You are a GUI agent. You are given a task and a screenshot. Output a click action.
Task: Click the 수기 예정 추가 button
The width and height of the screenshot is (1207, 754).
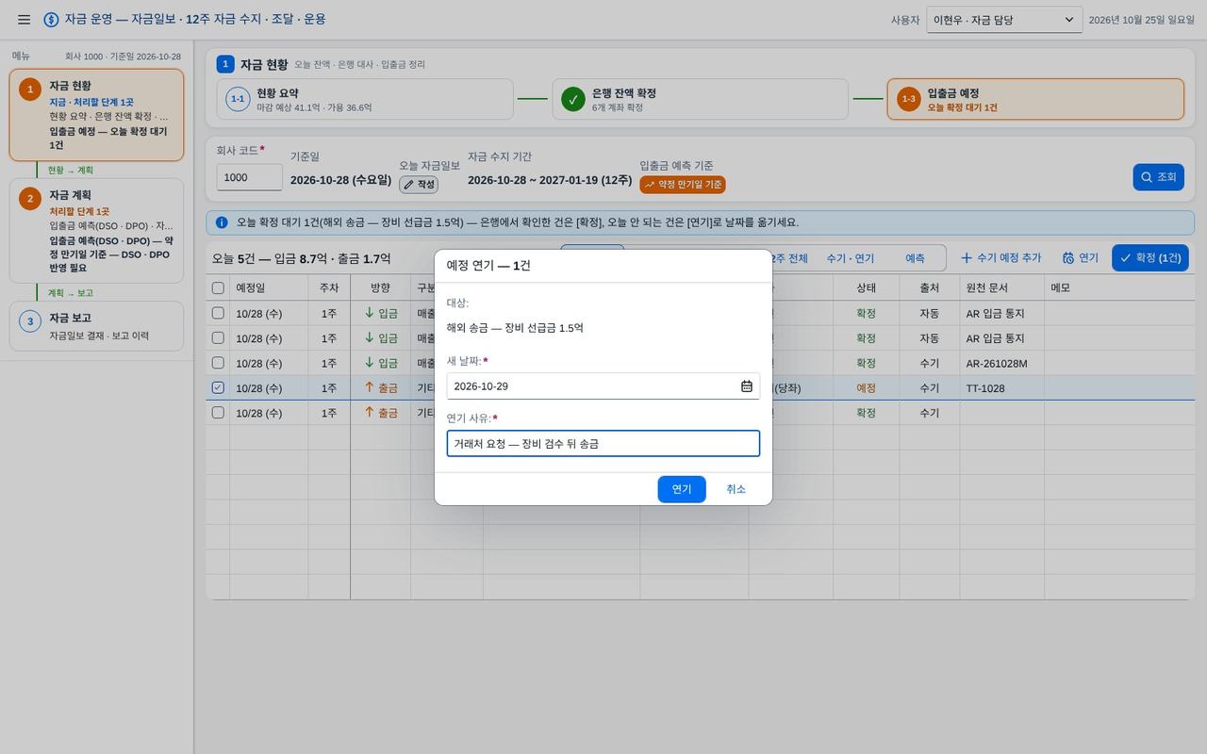(1000, 258)
